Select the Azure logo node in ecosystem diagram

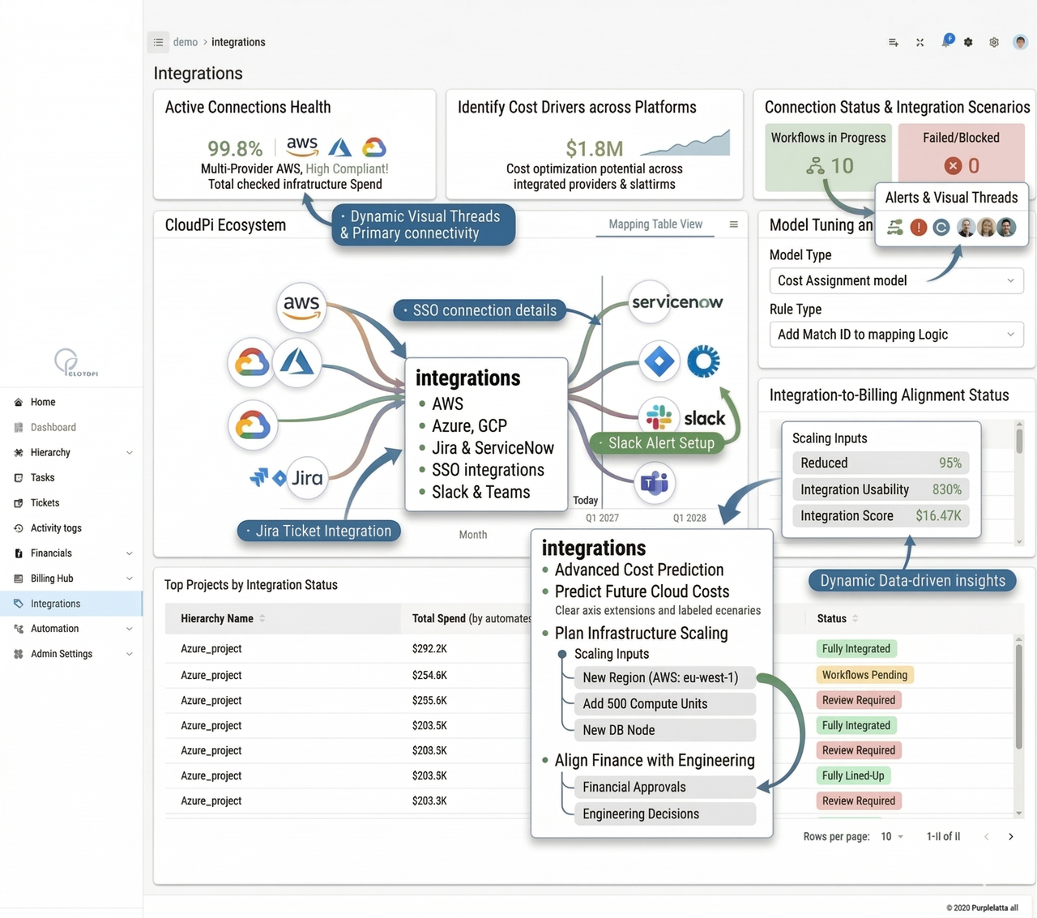point(297,362)
